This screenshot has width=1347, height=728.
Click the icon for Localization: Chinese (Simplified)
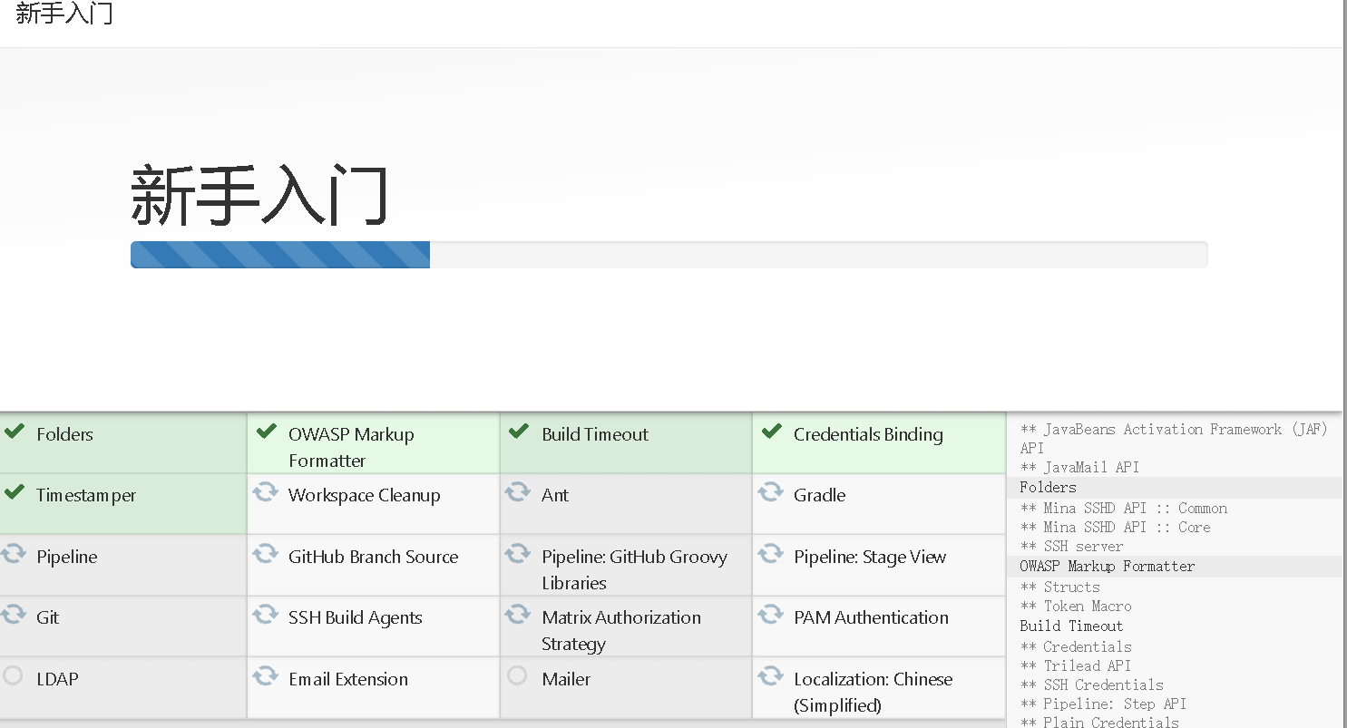770,676
